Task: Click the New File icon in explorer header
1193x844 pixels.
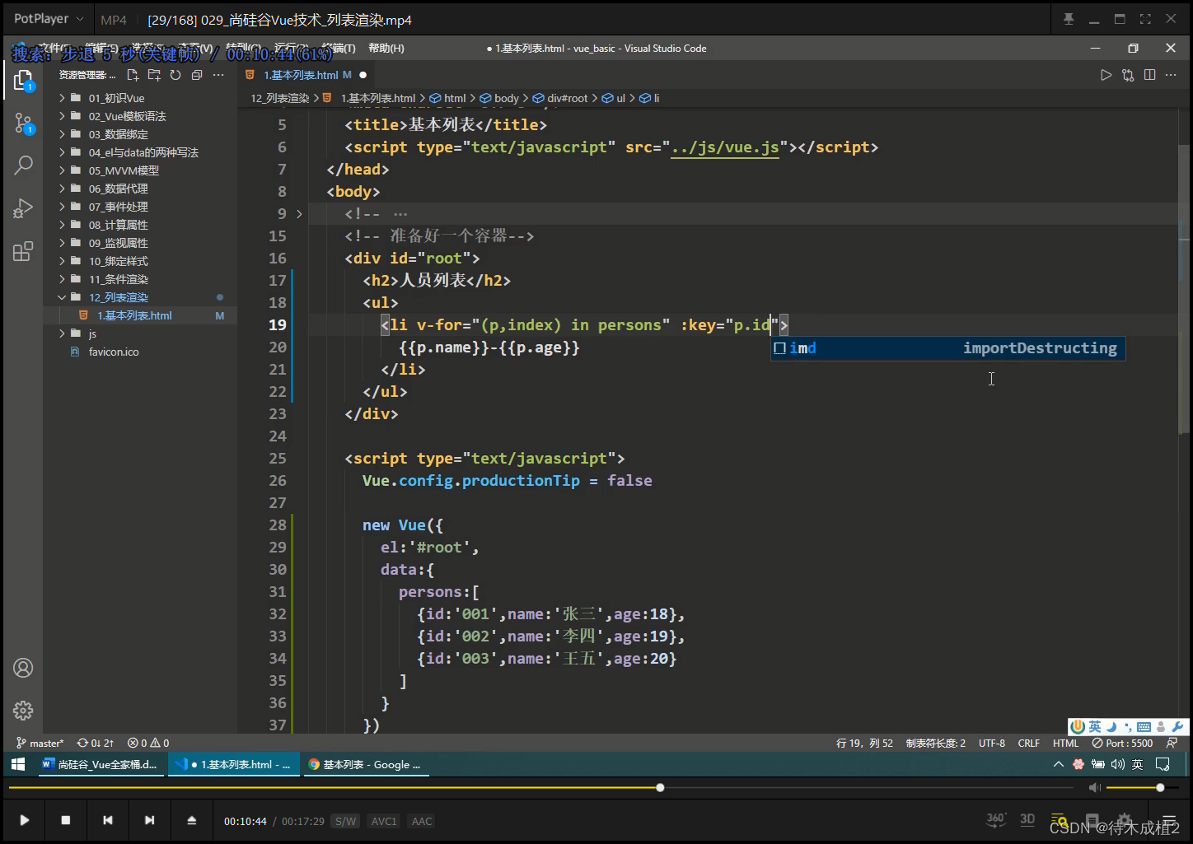Action: [133, 75]
